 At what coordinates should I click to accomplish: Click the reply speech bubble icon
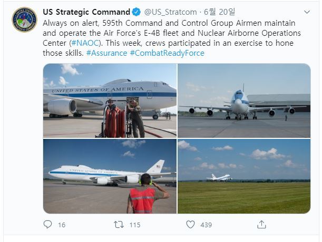coord(48,225)
